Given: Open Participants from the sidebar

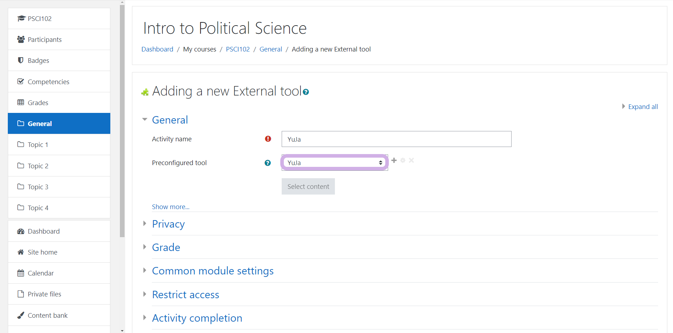Looking at the screenshot, I should pyautogui.click(x=44, y=39).
